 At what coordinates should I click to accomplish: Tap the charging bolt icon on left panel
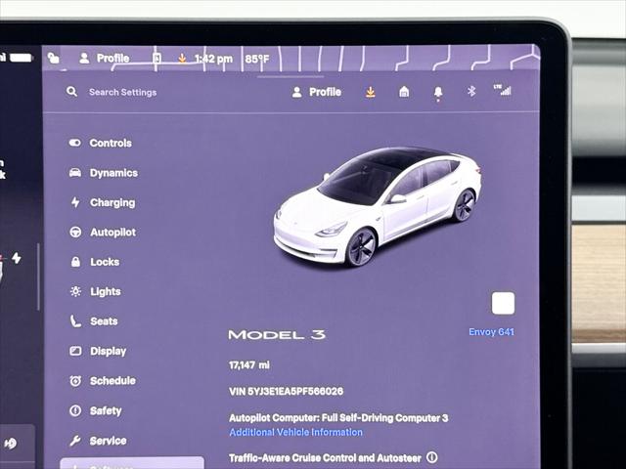point(17,258)
